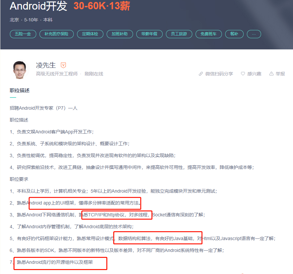Click the 刚刚在线 status text

(94, 74)
